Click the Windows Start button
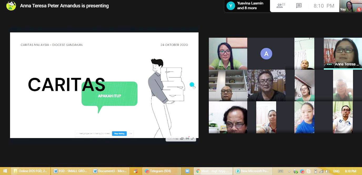362x175 pixels. [x=5, y=171]
